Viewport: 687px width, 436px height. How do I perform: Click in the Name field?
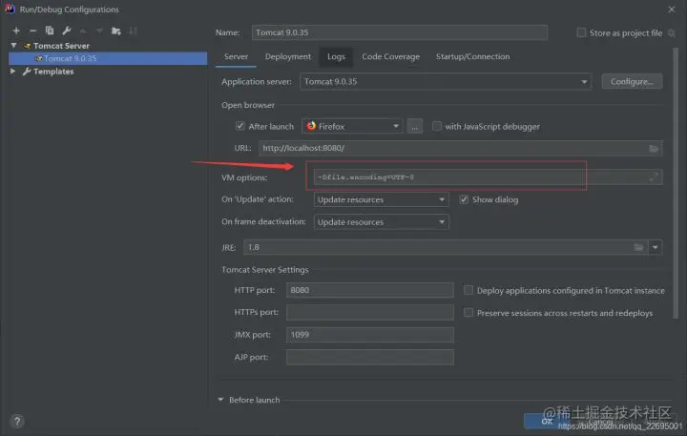399,32
